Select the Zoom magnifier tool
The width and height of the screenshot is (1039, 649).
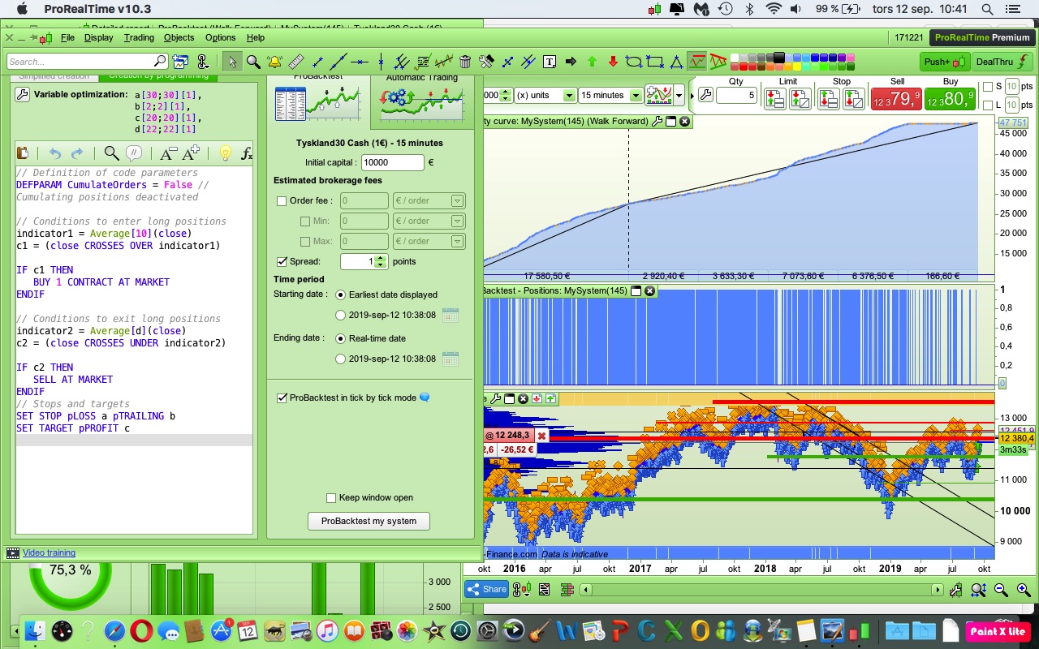pyautogui.click(x=252, y=61)
